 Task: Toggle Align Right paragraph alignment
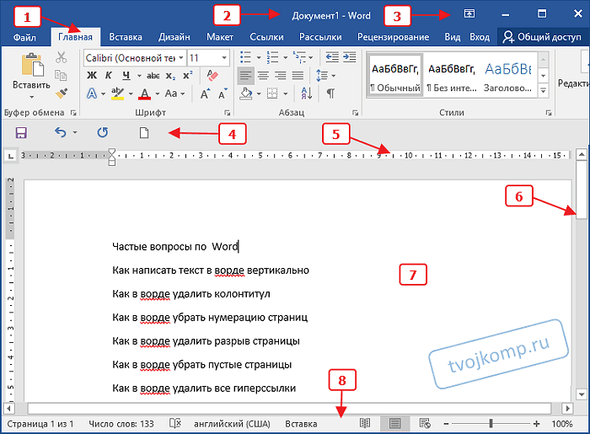[x=281, y=76]
